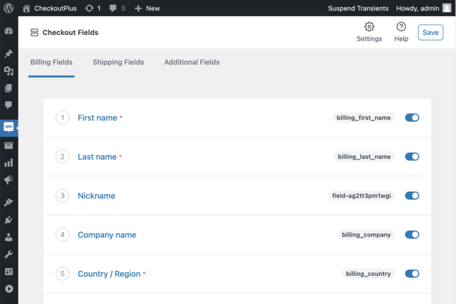456x304 pixels.
Task: Edit the Nickname field
Action: [x=97, y=195]
